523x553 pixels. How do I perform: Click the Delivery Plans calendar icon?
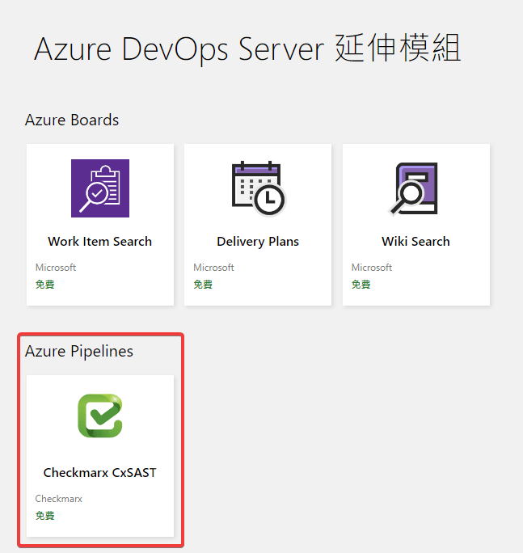pyautogui.click(x=258, y=188)
